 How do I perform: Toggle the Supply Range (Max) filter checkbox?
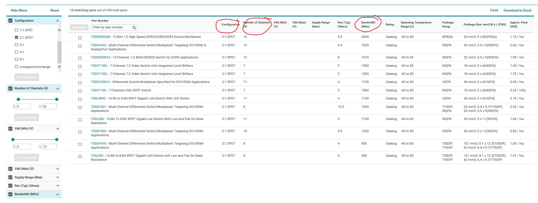pos(11,177)
